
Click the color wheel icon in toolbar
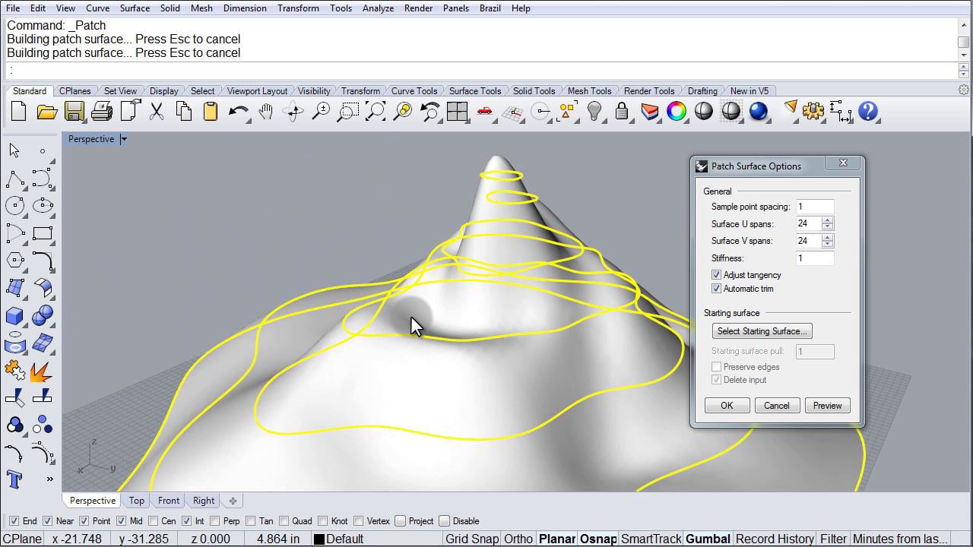pyautogui.click(x=676, y=112)
